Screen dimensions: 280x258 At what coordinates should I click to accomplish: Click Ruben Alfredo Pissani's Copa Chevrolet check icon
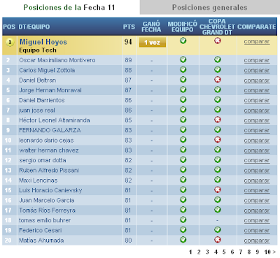click(x=218, y=170)
